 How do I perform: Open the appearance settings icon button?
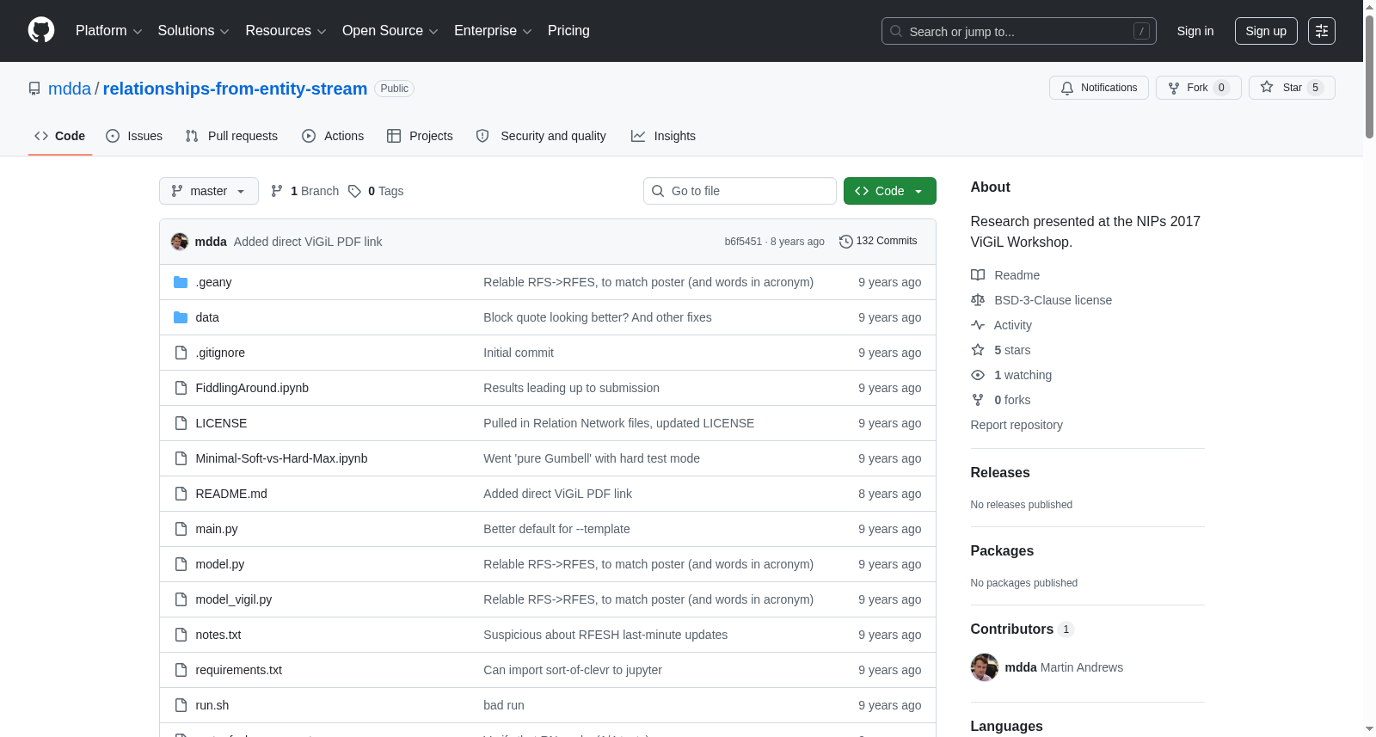pyautogui.click(x=1322, y=31)
